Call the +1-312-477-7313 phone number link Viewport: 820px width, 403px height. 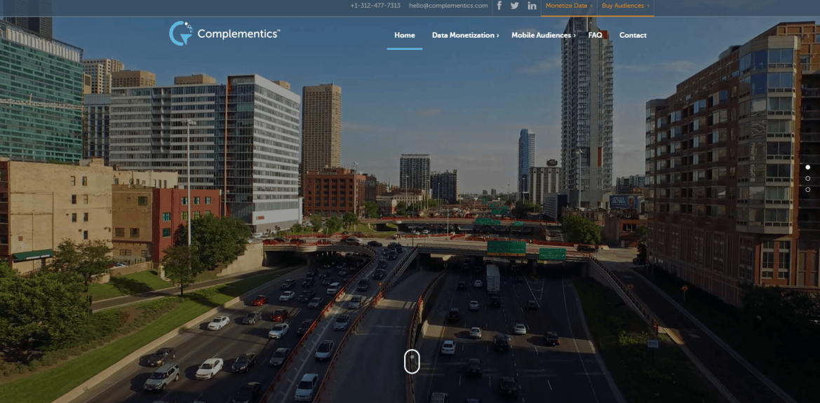(375, 6)
